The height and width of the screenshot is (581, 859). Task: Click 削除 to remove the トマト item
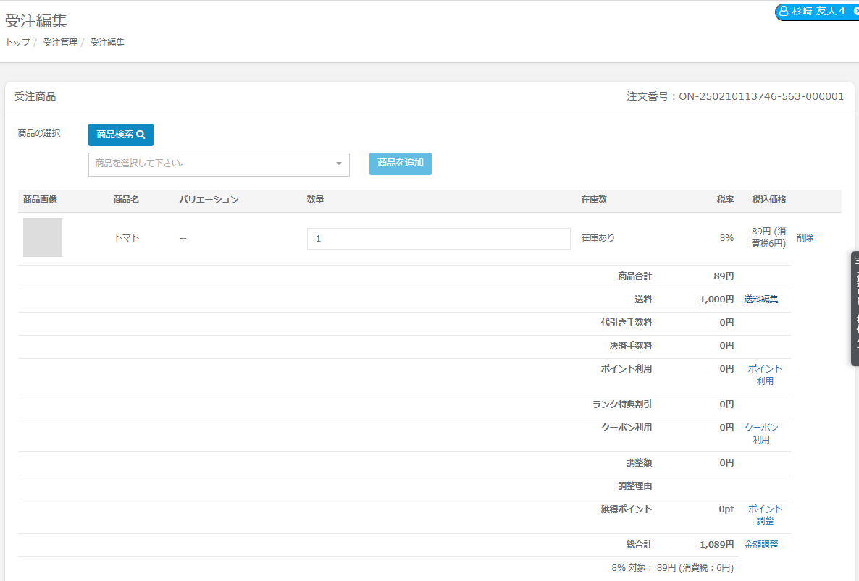click(x=805, y=238)
